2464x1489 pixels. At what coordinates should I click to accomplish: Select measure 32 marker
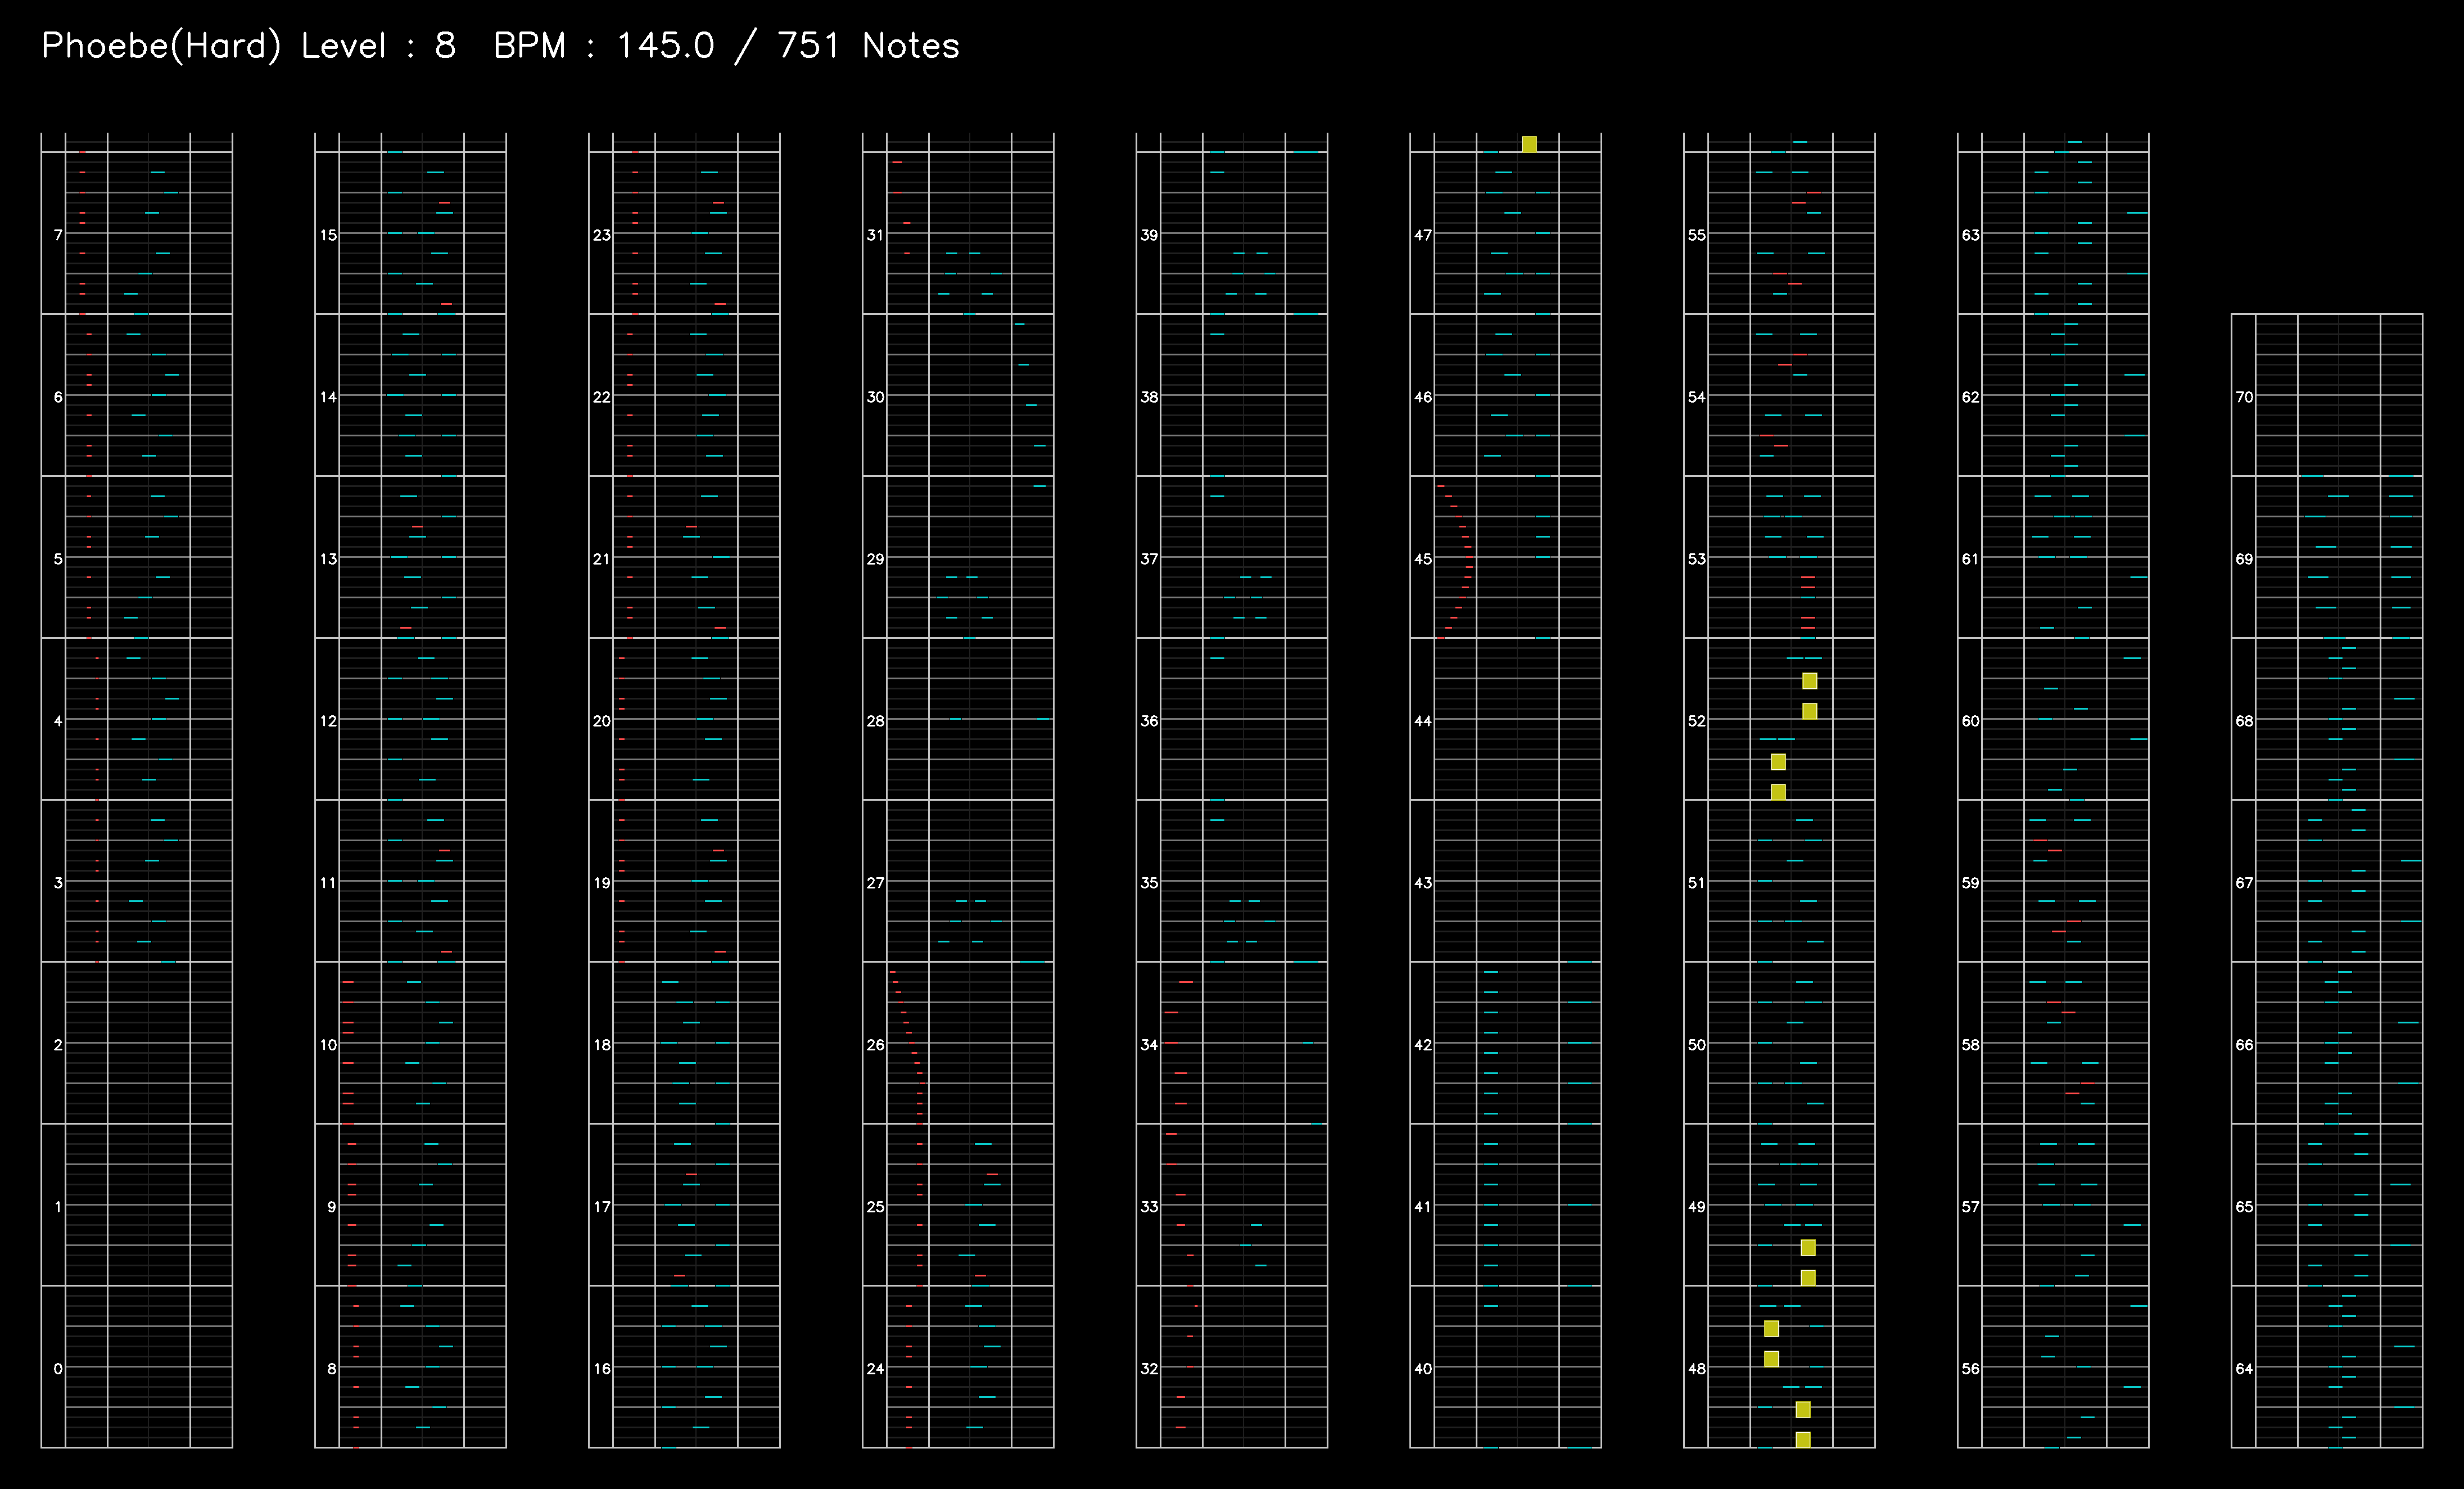point(1150,1369)
